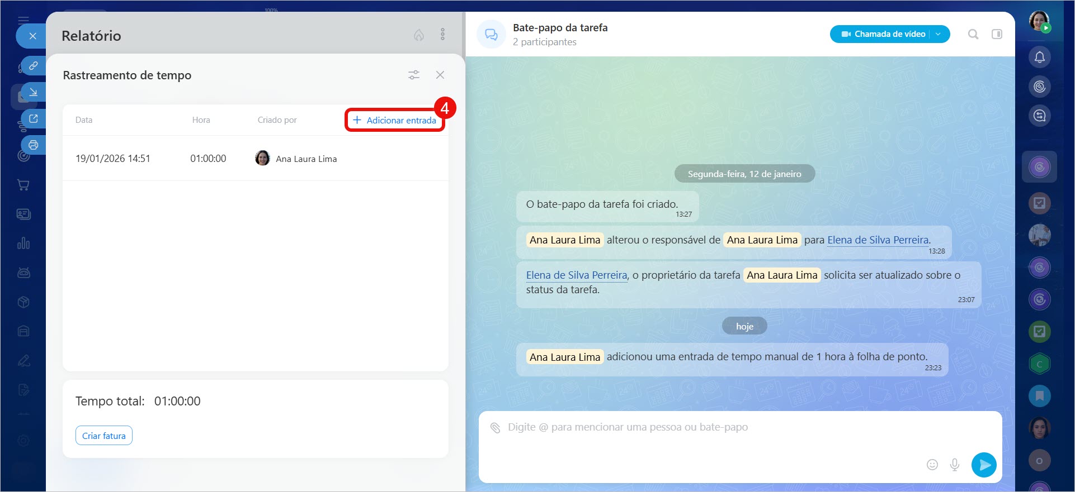The width and height of the screenshot is (1075, 492).
Task: Click the Adicionar entrada button
Action: coord(395,120)
